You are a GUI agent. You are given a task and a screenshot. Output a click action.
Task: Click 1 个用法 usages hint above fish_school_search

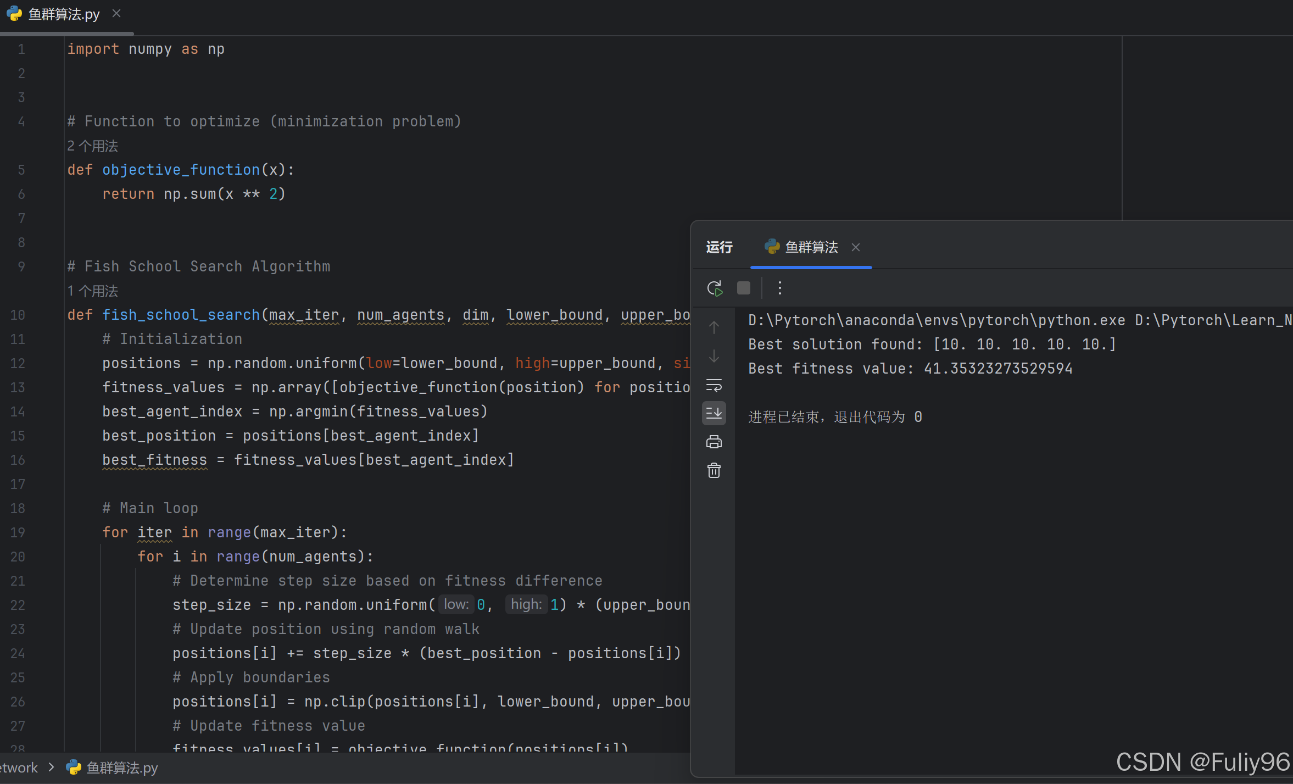click(93, 291)
